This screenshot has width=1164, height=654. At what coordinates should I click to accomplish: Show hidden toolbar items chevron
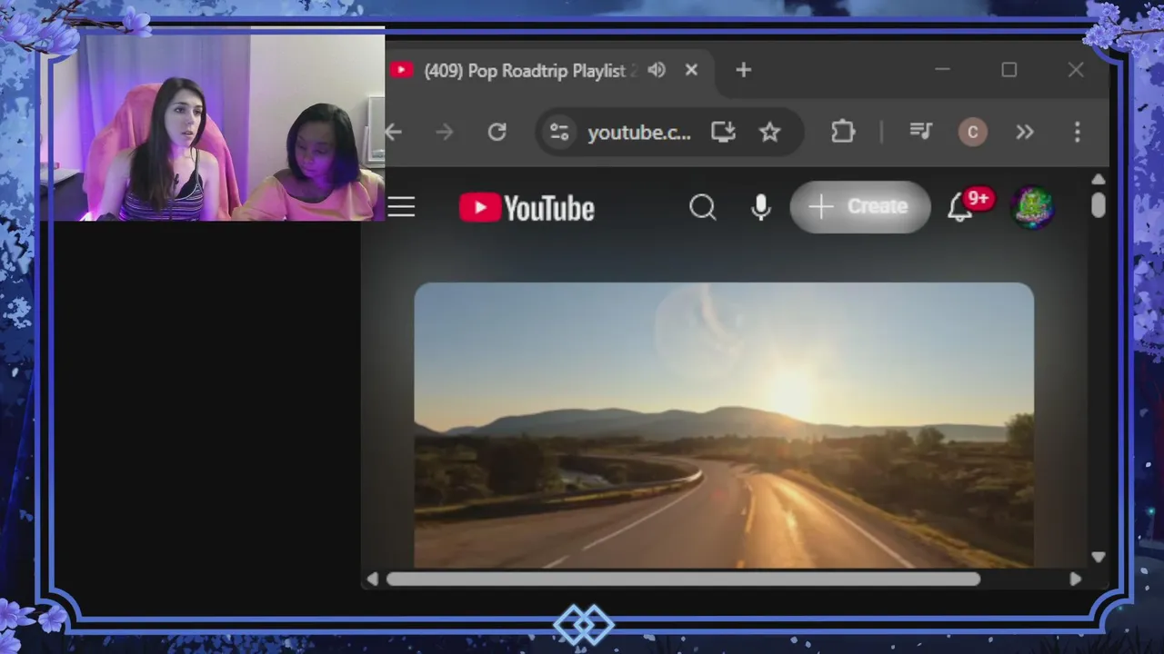pos(1025,133)
